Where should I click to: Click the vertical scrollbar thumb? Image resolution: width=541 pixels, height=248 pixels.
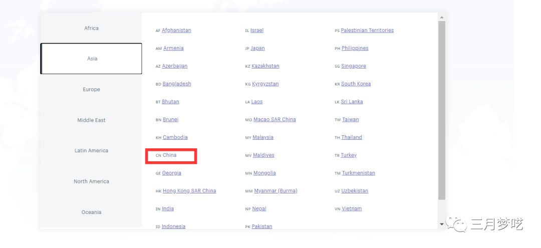pyautogui.click(x=441, y=110)
